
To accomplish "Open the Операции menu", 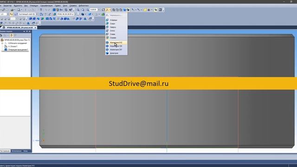I will pos(34,6).
